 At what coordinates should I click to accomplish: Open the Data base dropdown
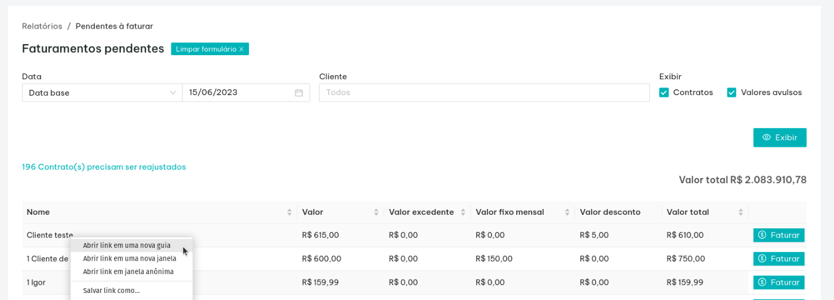(102, 93)
